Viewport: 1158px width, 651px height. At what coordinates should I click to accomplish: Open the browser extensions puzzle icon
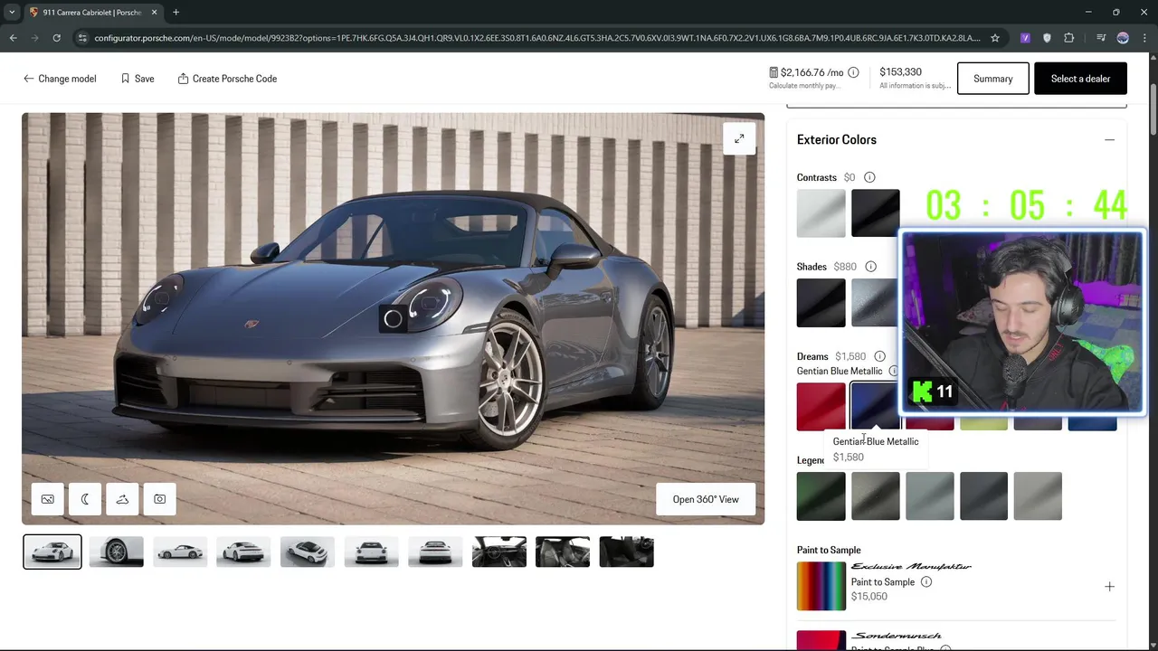tap(1069, 38)
